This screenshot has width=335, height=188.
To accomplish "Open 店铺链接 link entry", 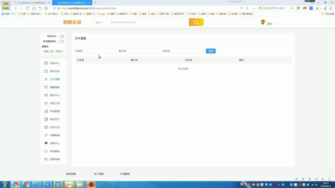I will (x=52, y=135).
